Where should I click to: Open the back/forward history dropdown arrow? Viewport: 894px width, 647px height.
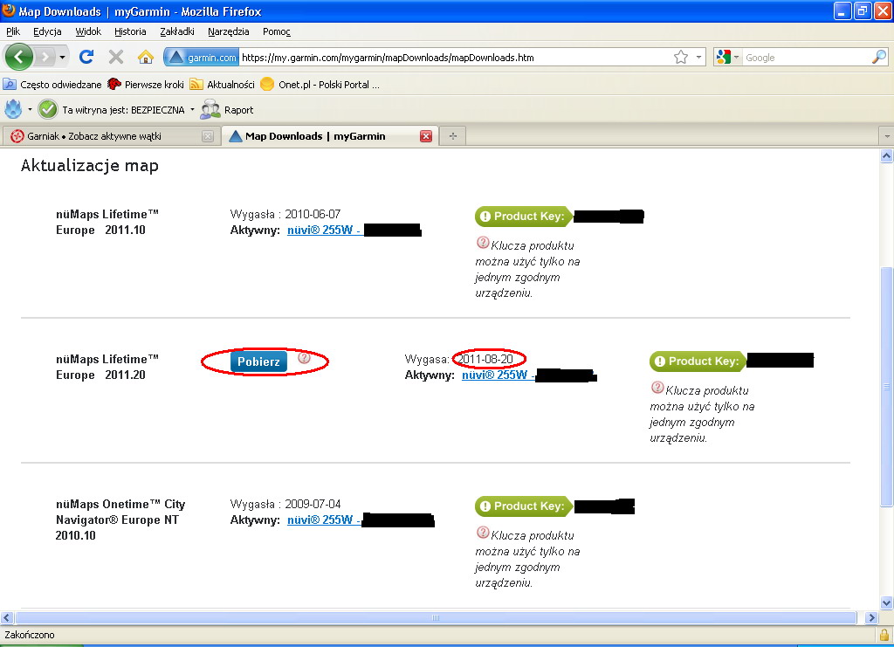click(62, 57)
